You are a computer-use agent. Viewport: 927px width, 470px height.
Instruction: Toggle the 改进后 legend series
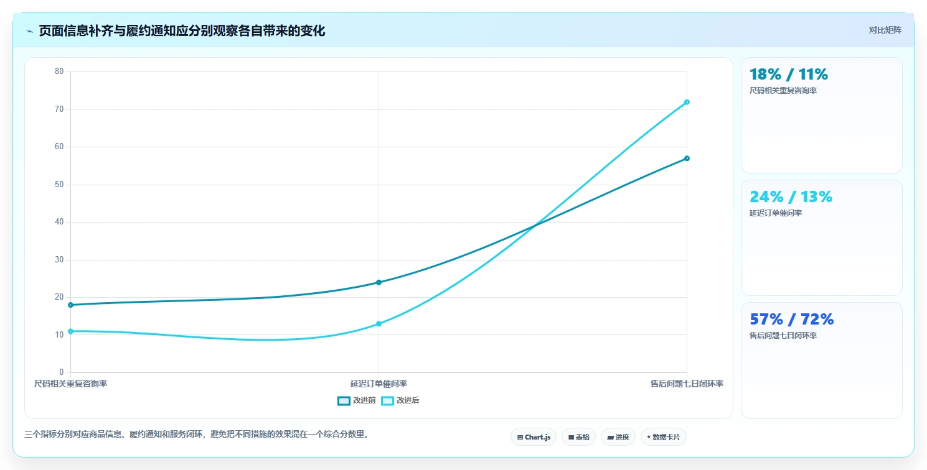click(400, 400)
